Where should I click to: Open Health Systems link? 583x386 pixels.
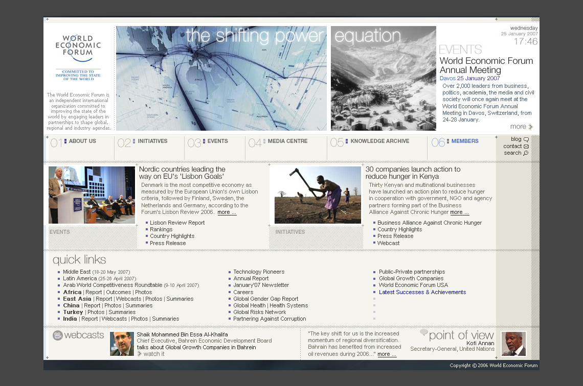(289, 305)
